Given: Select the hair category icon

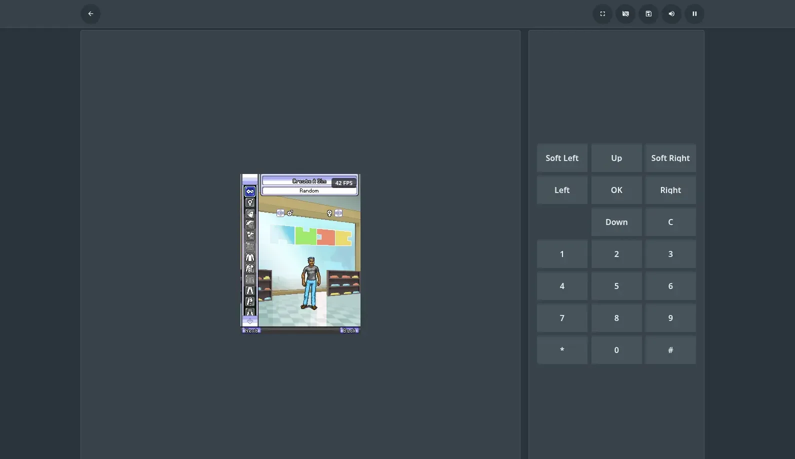Looking at the screenshot, I should click(250, 224).
